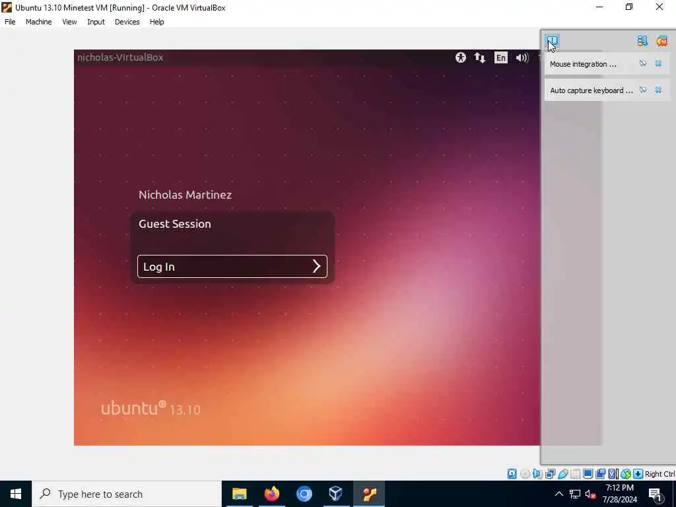
Task: Open the VirtualBox File menu
Action: 10,22
